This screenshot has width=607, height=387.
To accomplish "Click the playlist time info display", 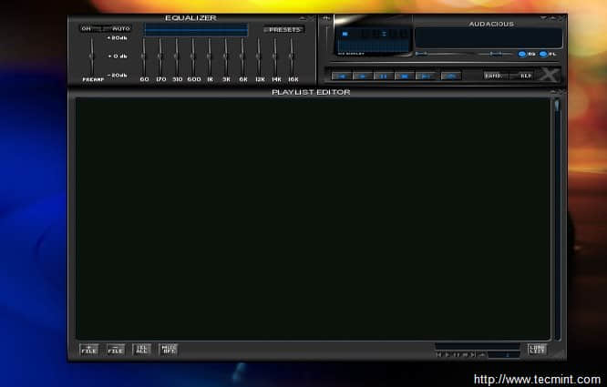I will pyautogui.click(x=478, y=346).
